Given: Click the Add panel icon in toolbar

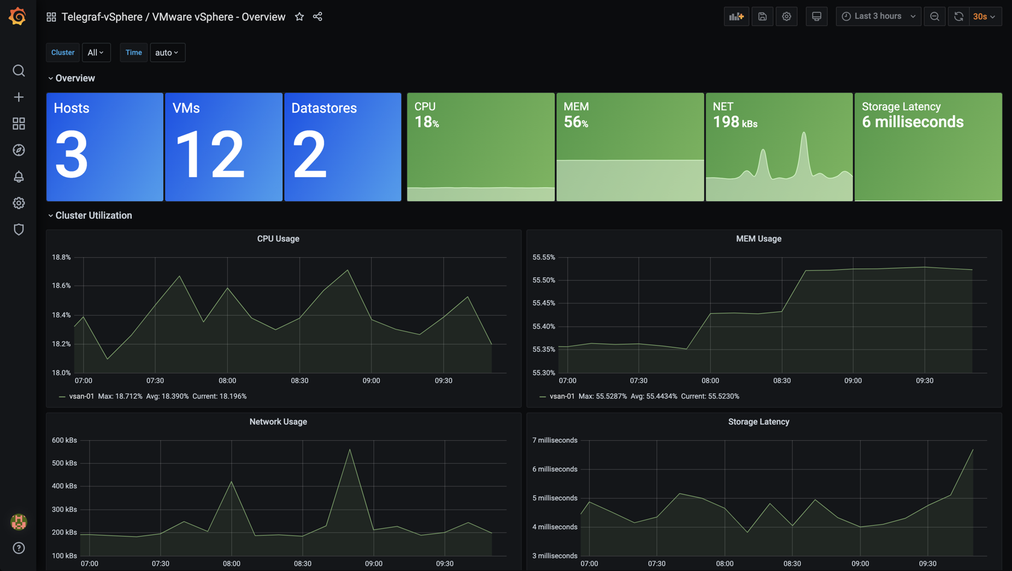Looking at the screenshot, I should click(x=736, y=16).
